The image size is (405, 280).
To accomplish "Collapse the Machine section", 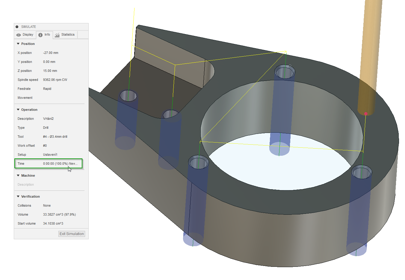I will (x=18, y=175).
